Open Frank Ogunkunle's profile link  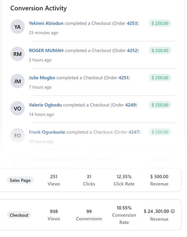point(47,132)
